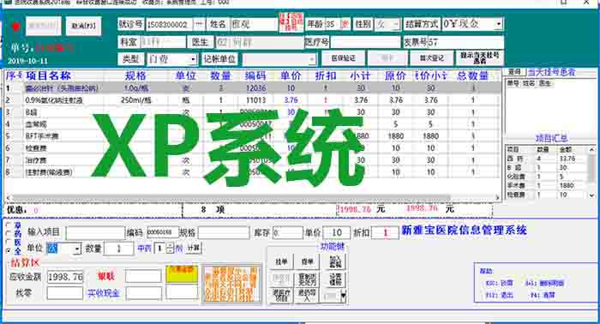
Task: Click the 西药 row in 项目汇总
Action: tap(547, 159)
